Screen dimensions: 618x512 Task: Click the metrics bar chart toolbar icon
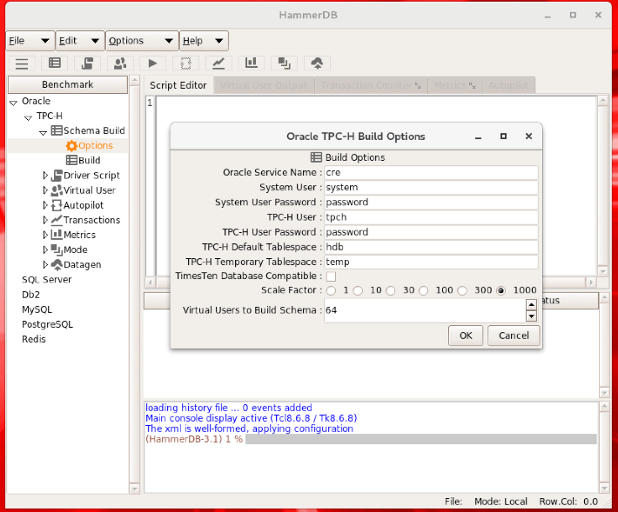[x=251, y=63]
